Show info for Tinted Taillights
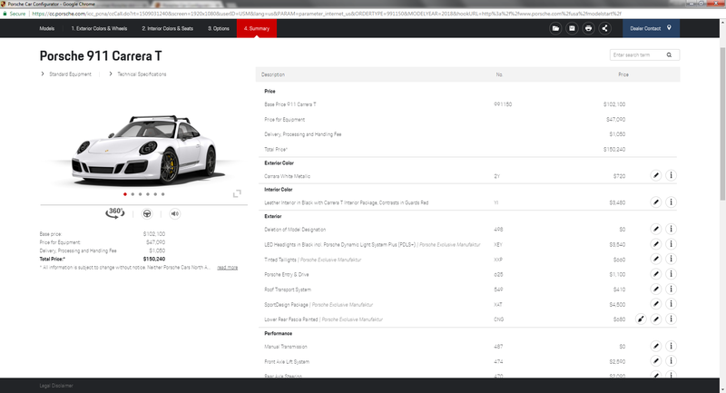The height and width of the screenshot is (393, 726). pyautogui.click(x=671, y=260)
